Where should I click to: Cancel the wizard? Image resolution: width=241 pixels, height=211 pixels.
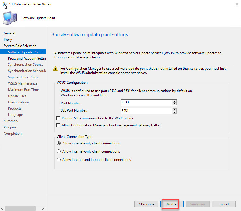coord(224,204)
